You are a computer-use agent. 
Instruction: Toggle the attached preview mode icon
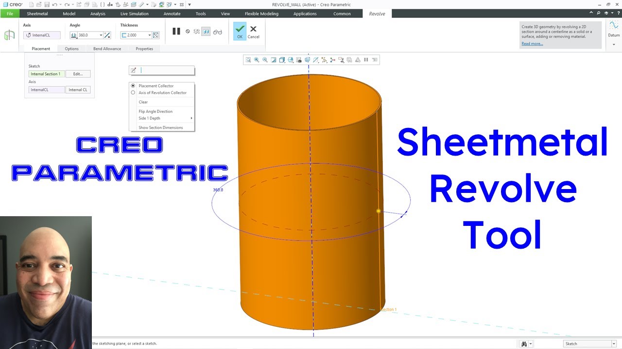click(x=206, y=32)
